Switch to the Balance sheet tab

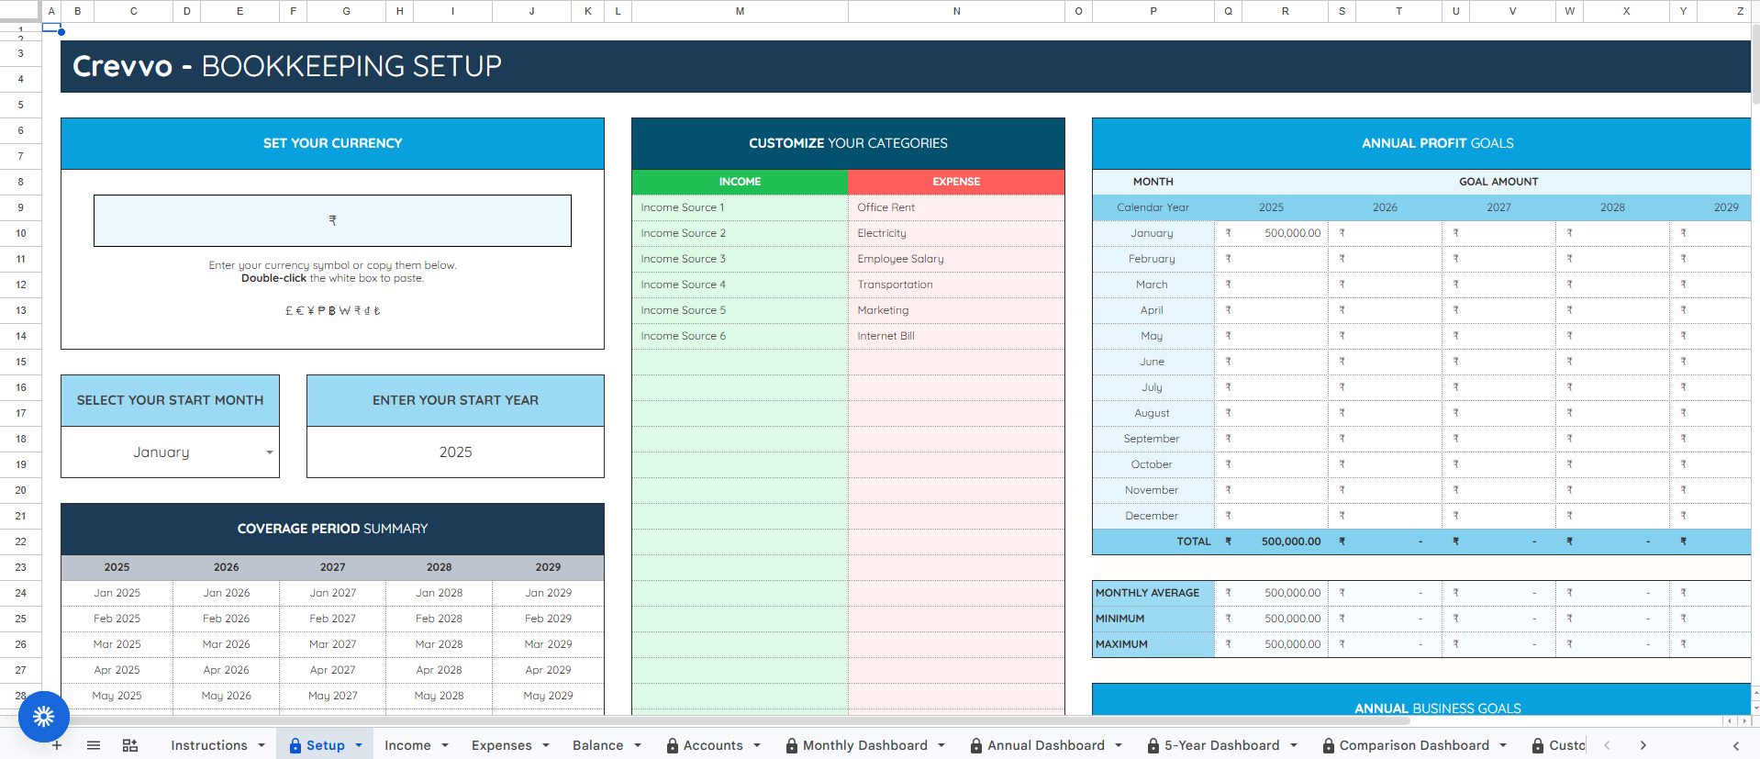coord(598,745)
